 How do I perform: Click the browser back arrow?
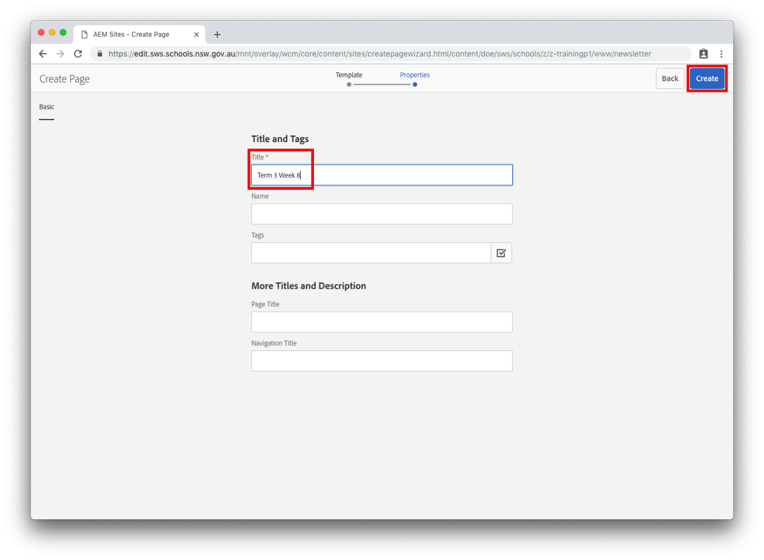[42, 54]
